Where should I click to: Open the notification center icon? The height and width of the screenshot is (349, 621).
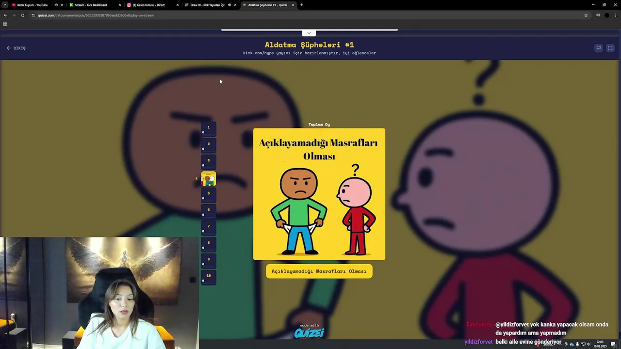tap(613, 344)
